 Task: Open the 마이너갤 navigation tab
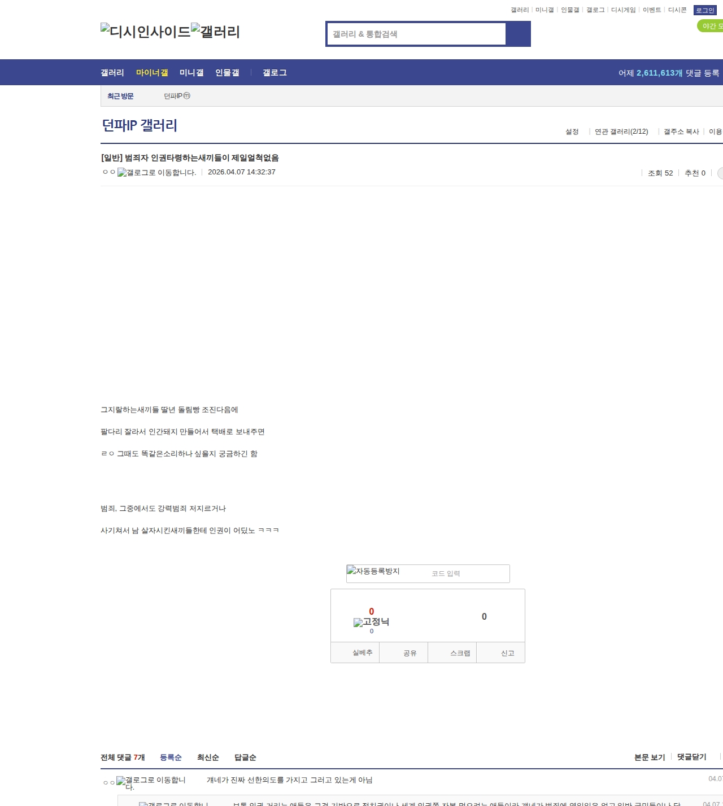[x=152, y=72]
